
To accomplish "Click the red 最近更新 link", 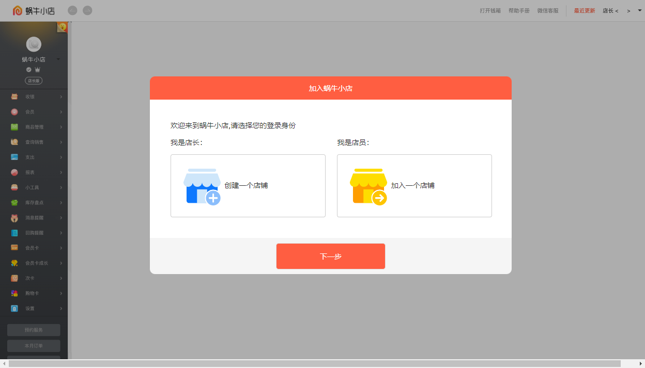I will click(x=585, y=11).
